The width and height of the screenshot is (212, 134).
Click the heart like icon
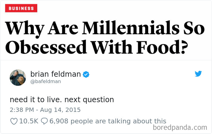click(x=14, y=121)
